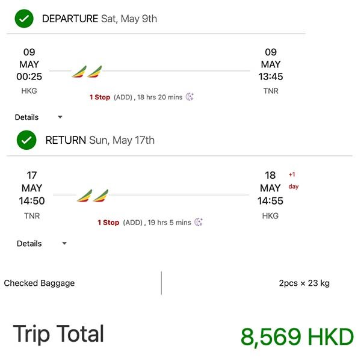Click first airline logo on departure flight

click(x=79, y=72)
